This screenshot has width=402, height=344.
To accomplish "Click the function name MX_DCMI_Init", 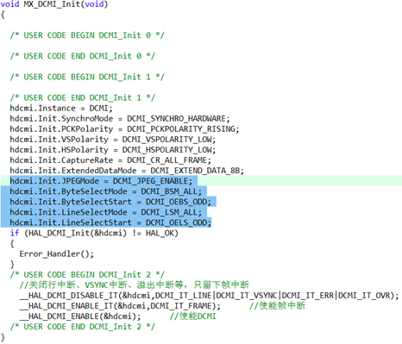I will (x=52, y=4).
